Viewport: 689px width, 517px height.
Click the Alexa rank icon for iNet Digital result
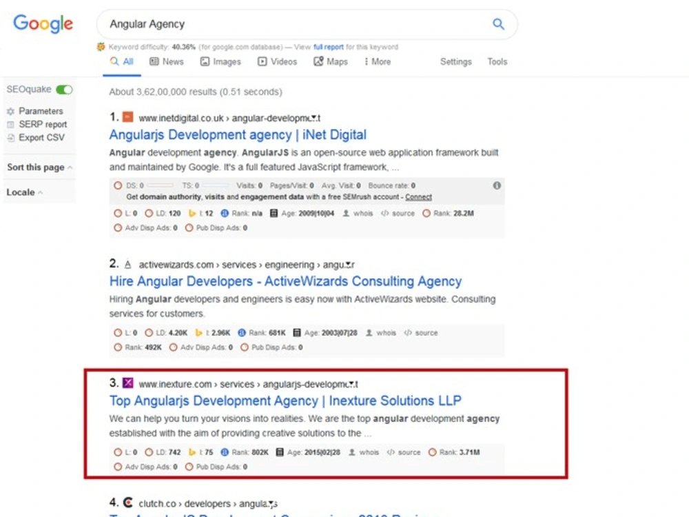click(225, 213)
